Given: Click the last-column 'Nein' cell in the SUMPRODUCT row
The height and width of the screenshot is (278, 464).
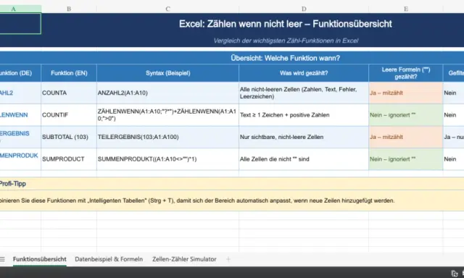Looking at the screenshot, I should coord(454,159).
